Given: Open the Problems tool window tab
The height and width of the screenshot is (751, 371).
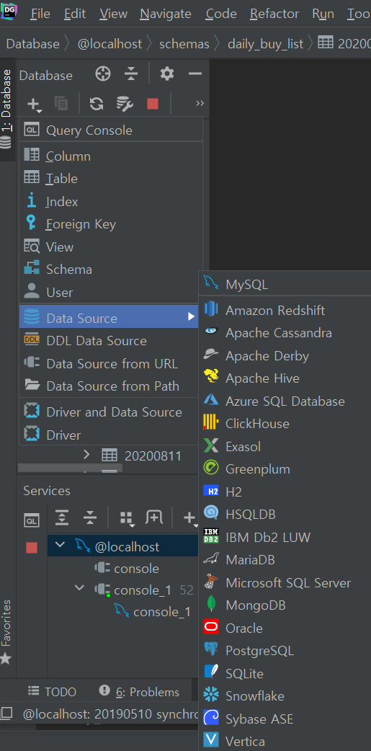Looking at the screenshot, I should [x=139, y=692].
